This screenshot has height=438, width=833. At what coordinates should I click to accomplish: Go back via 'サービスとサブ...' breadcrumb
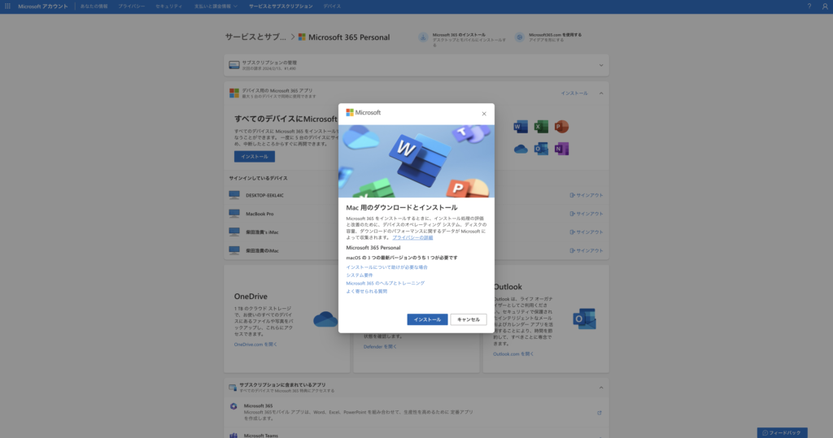click(255, 37)
